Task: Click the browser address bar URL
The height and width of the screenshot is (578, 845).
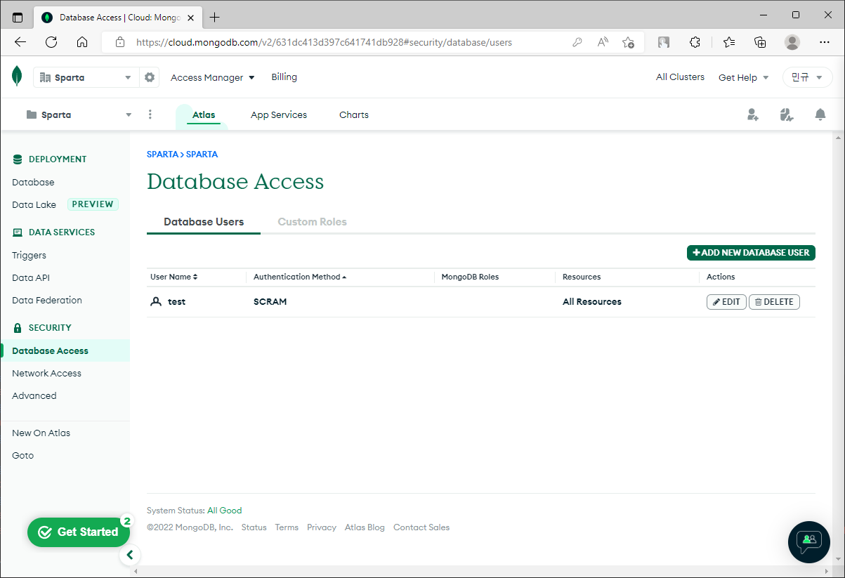Action: [x=324, y=42]
